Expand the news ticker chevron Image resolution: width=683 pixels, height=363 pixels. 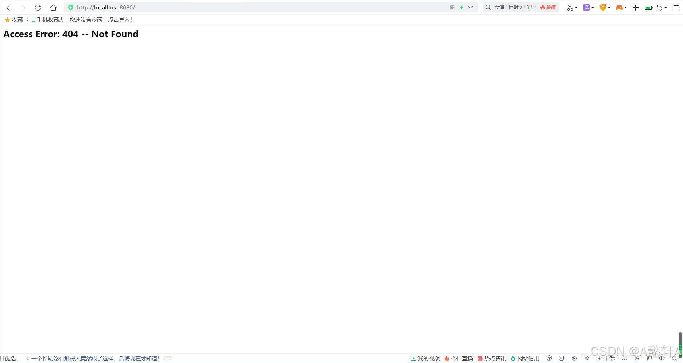pos(28,359)
